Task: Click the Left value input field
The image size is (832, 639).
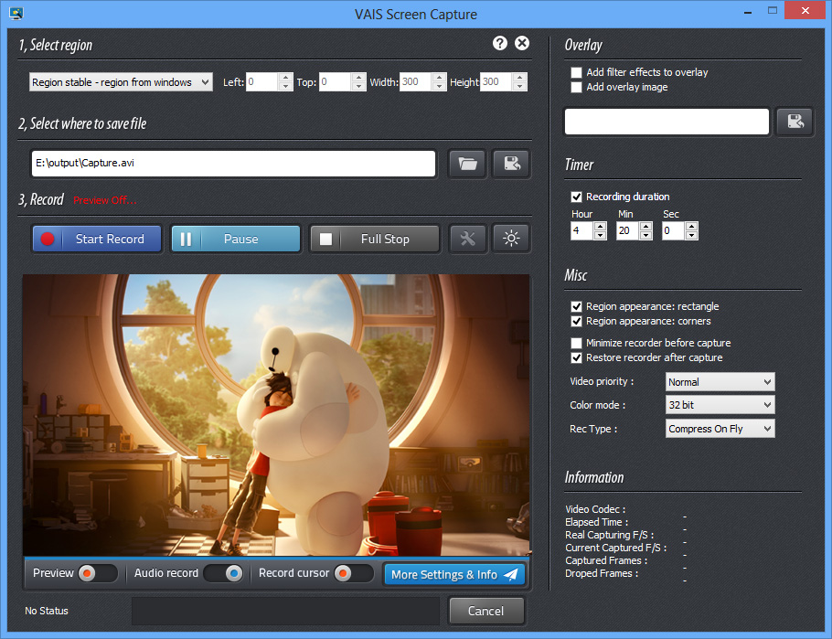Action: click(262, 81)
